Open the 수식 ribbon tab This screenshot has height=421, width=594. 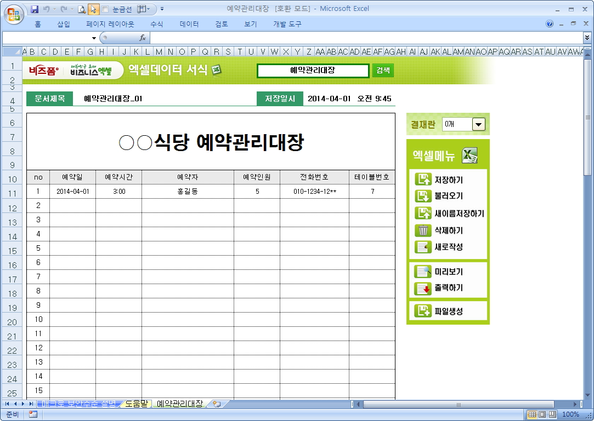tap(156, 24)
